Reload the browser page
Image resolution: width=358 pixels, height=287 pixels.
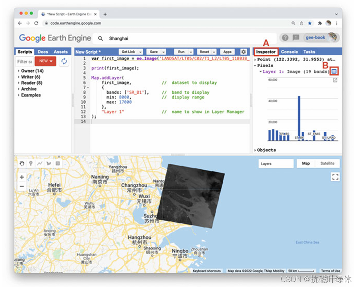point(36,23)
